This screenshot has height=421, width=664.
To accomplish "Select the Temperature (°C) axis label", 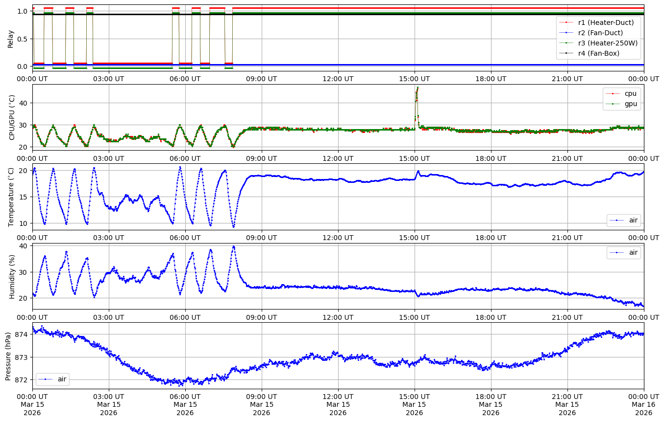I will pyautogui.click(x=11, y=197).
